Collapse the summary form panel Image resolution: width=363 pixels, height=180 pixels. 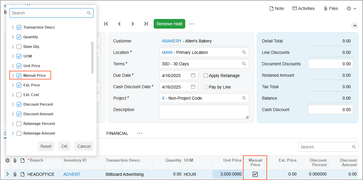pos(355,26)
